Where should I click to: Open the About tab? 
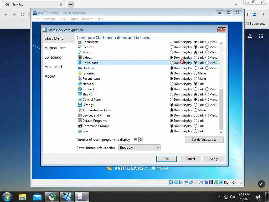pos(50,76)
